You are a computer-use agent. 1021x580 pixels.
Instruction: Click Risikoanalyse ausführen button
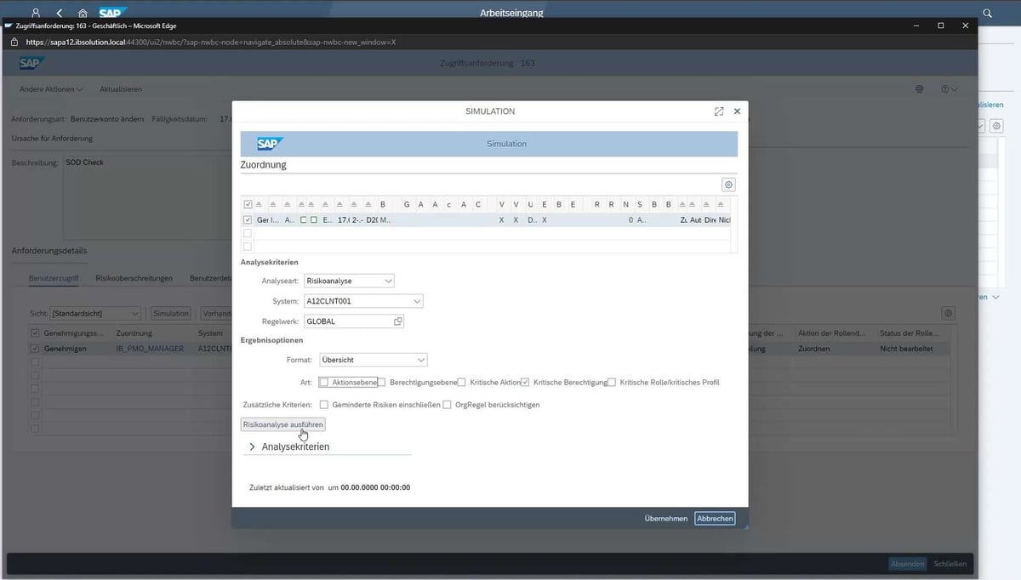(283, 424)
